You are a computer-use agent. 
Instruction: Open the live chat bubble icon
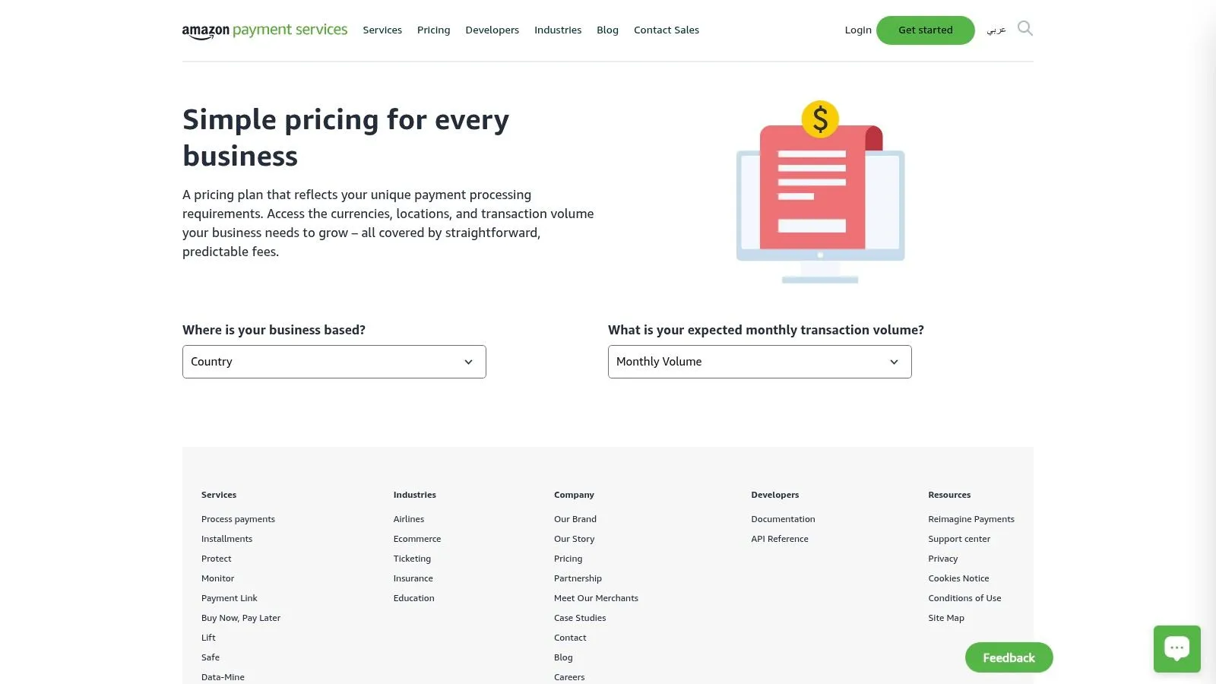(1176, 648)
